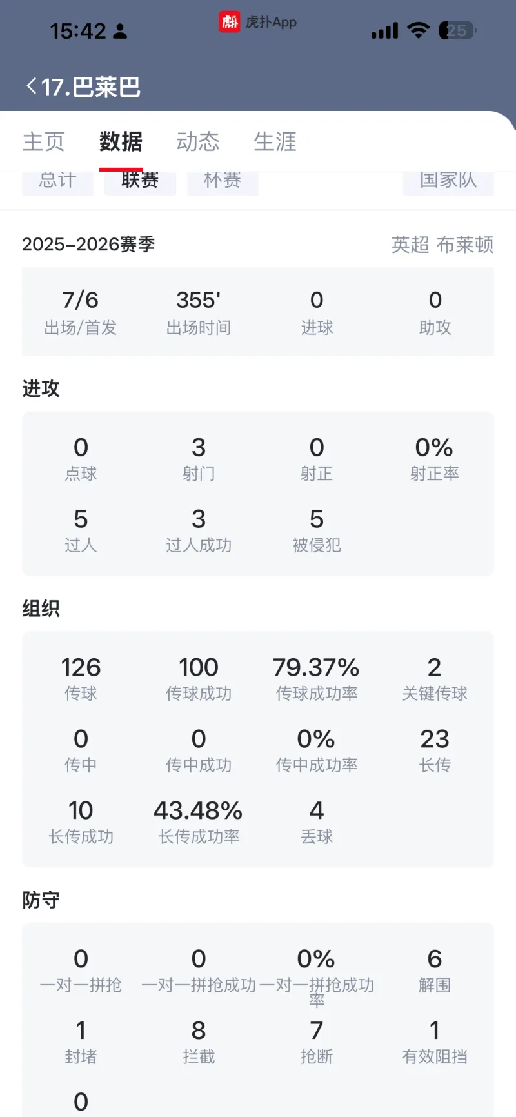Image resolution: width=516 pixels, height=1117 pixels.
Task: Switch to the 主页 tab
Action: (44, 141)
